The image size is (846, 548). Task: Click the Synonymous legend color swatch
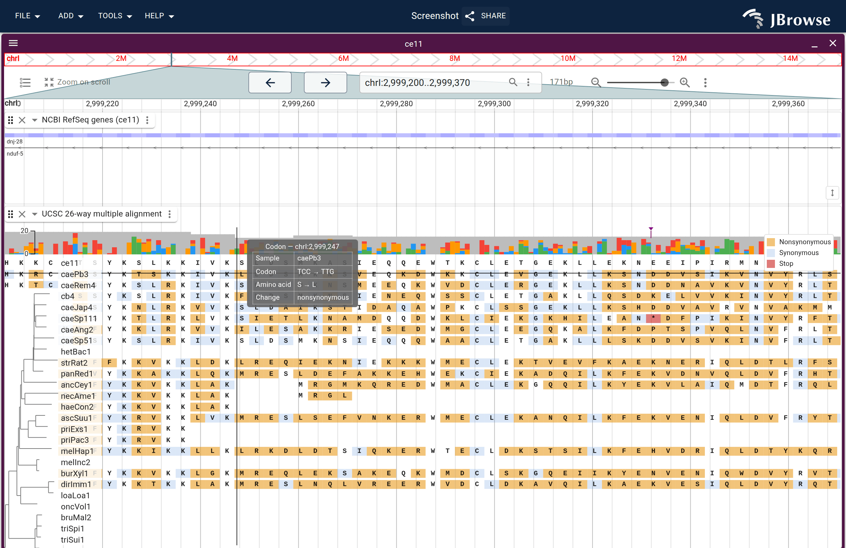[x=771, y=253]
